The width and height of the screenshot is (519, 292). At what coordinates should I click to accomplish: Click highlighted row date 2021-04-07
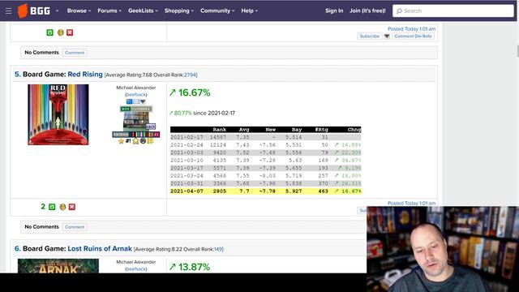coord(187,191)
